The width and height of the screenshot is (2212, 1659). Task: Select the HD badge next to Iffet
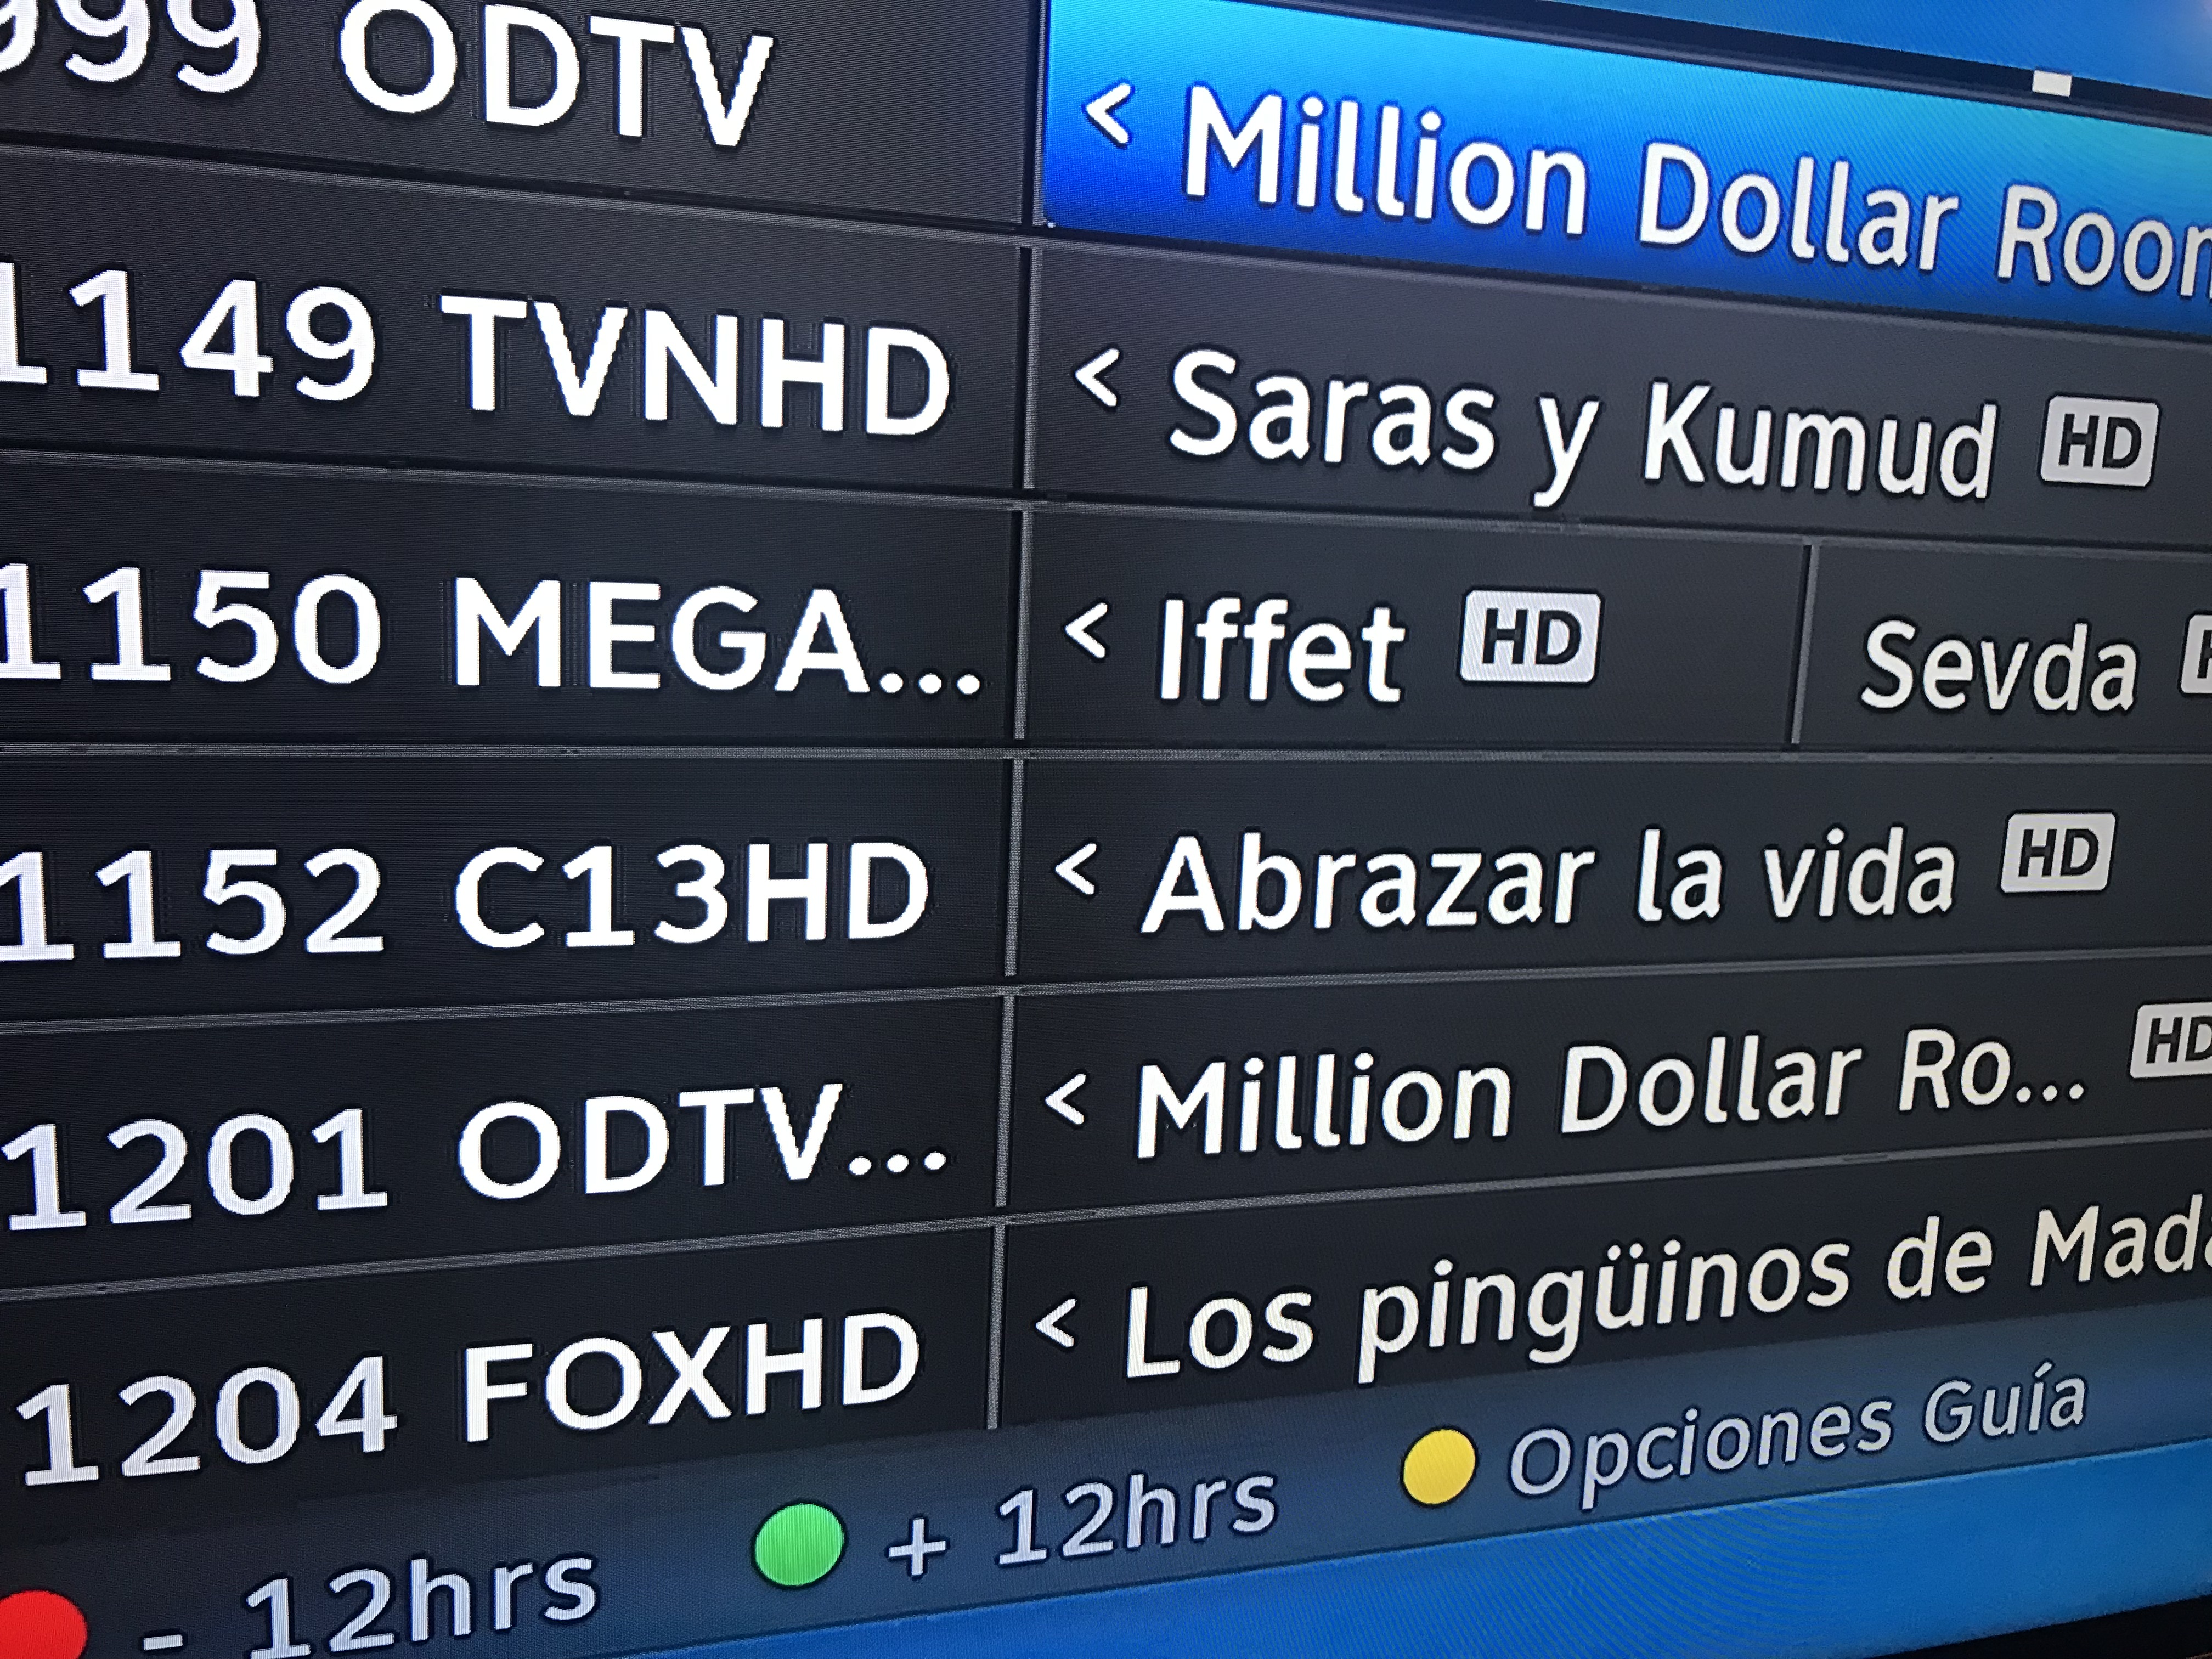pos(1530,637)
